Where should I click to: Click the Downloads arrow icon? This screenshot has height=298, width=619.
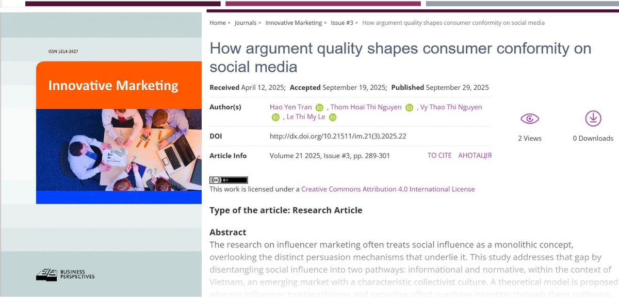(x=593, y=119)
